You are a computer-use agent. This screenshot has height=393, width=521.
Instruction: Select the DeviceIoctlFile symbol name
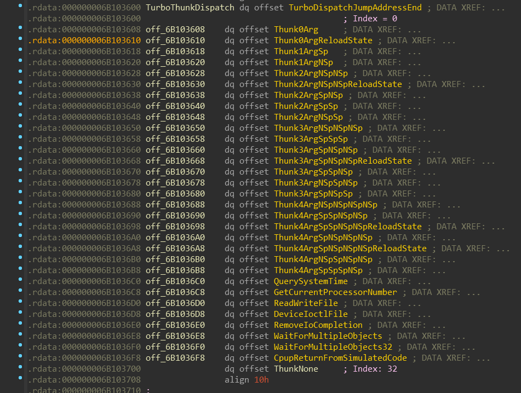(x=311, y=314)
